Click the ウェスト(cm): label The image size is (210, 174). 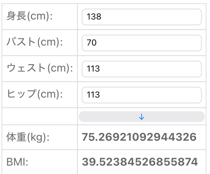(39, 68)
